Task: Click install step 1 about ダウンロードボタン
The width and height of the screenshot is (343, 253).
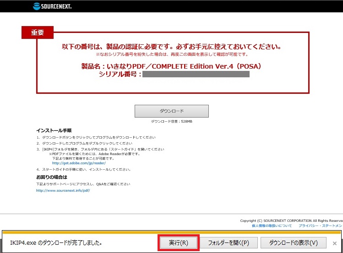Action: pyautogui.click(x=96, y=137)
